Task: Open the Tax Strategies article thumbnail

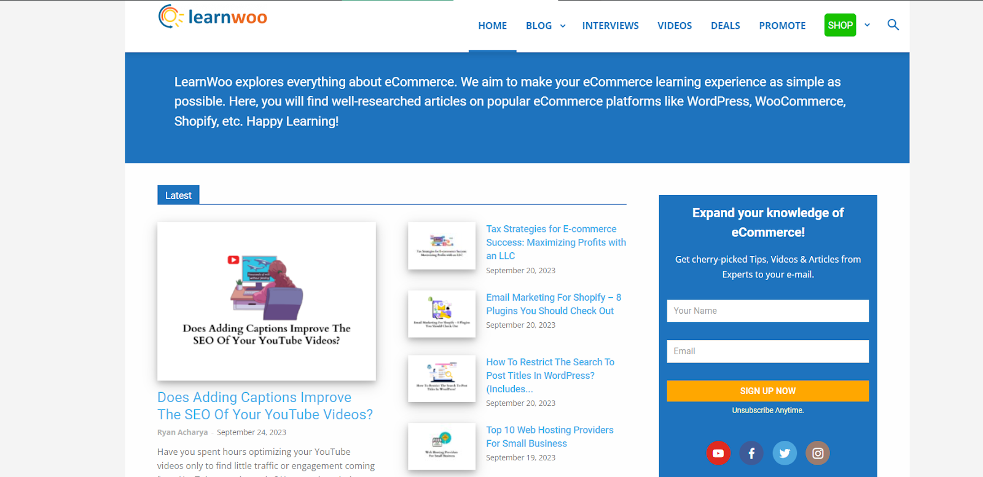Action: click(442, 246)
